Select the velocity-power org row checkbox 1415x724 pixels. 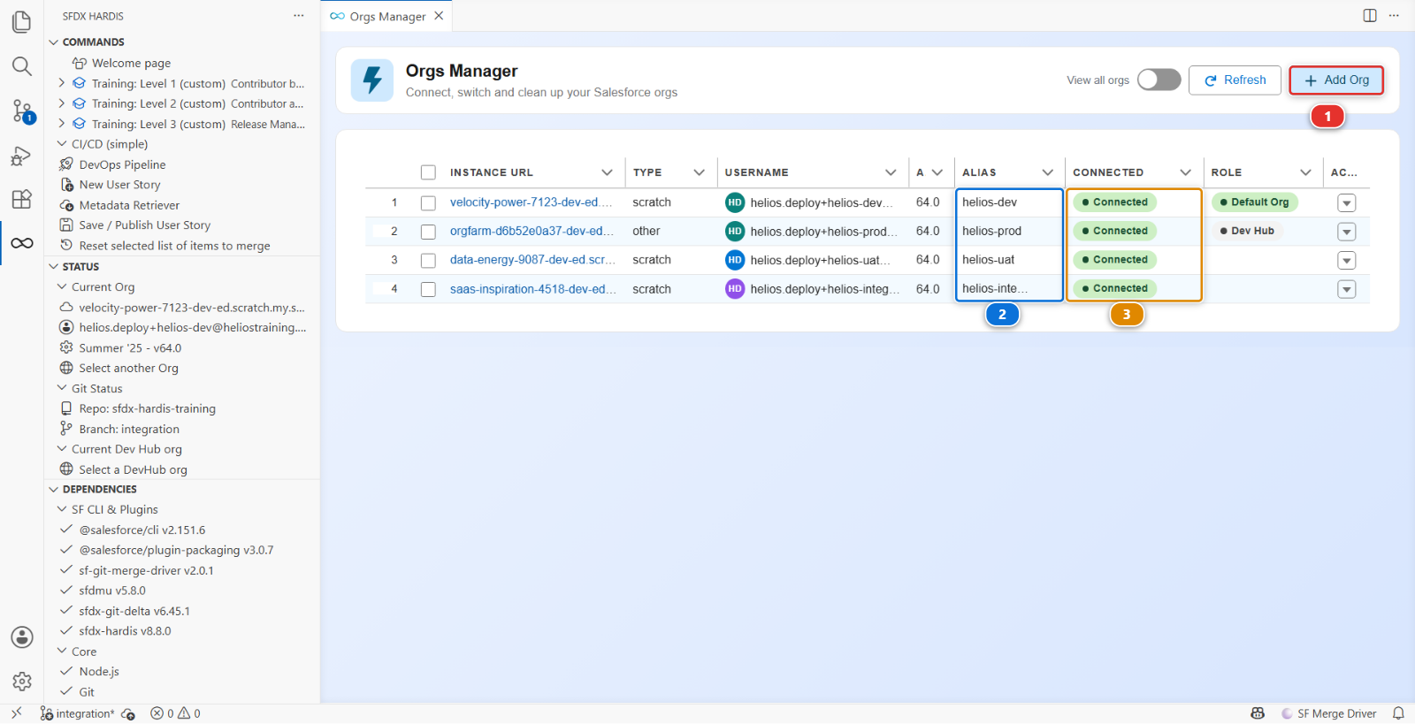pos(428,202)
